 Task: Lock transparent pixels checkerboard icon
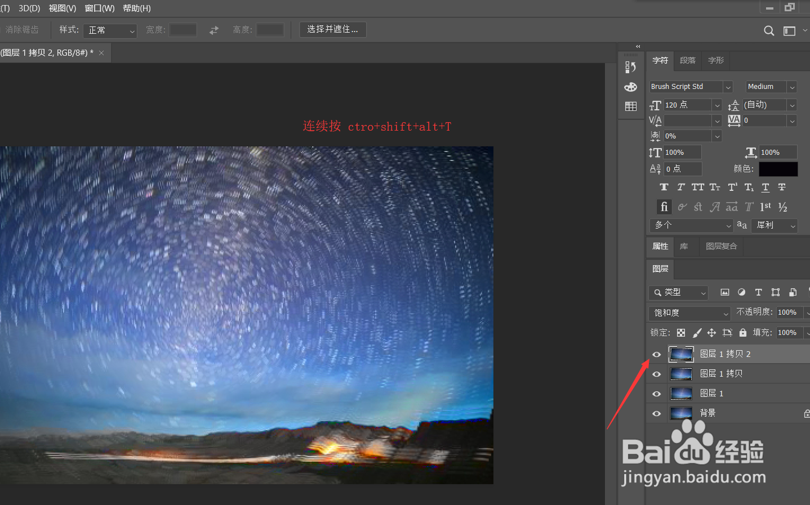click(x=681, y=333)
